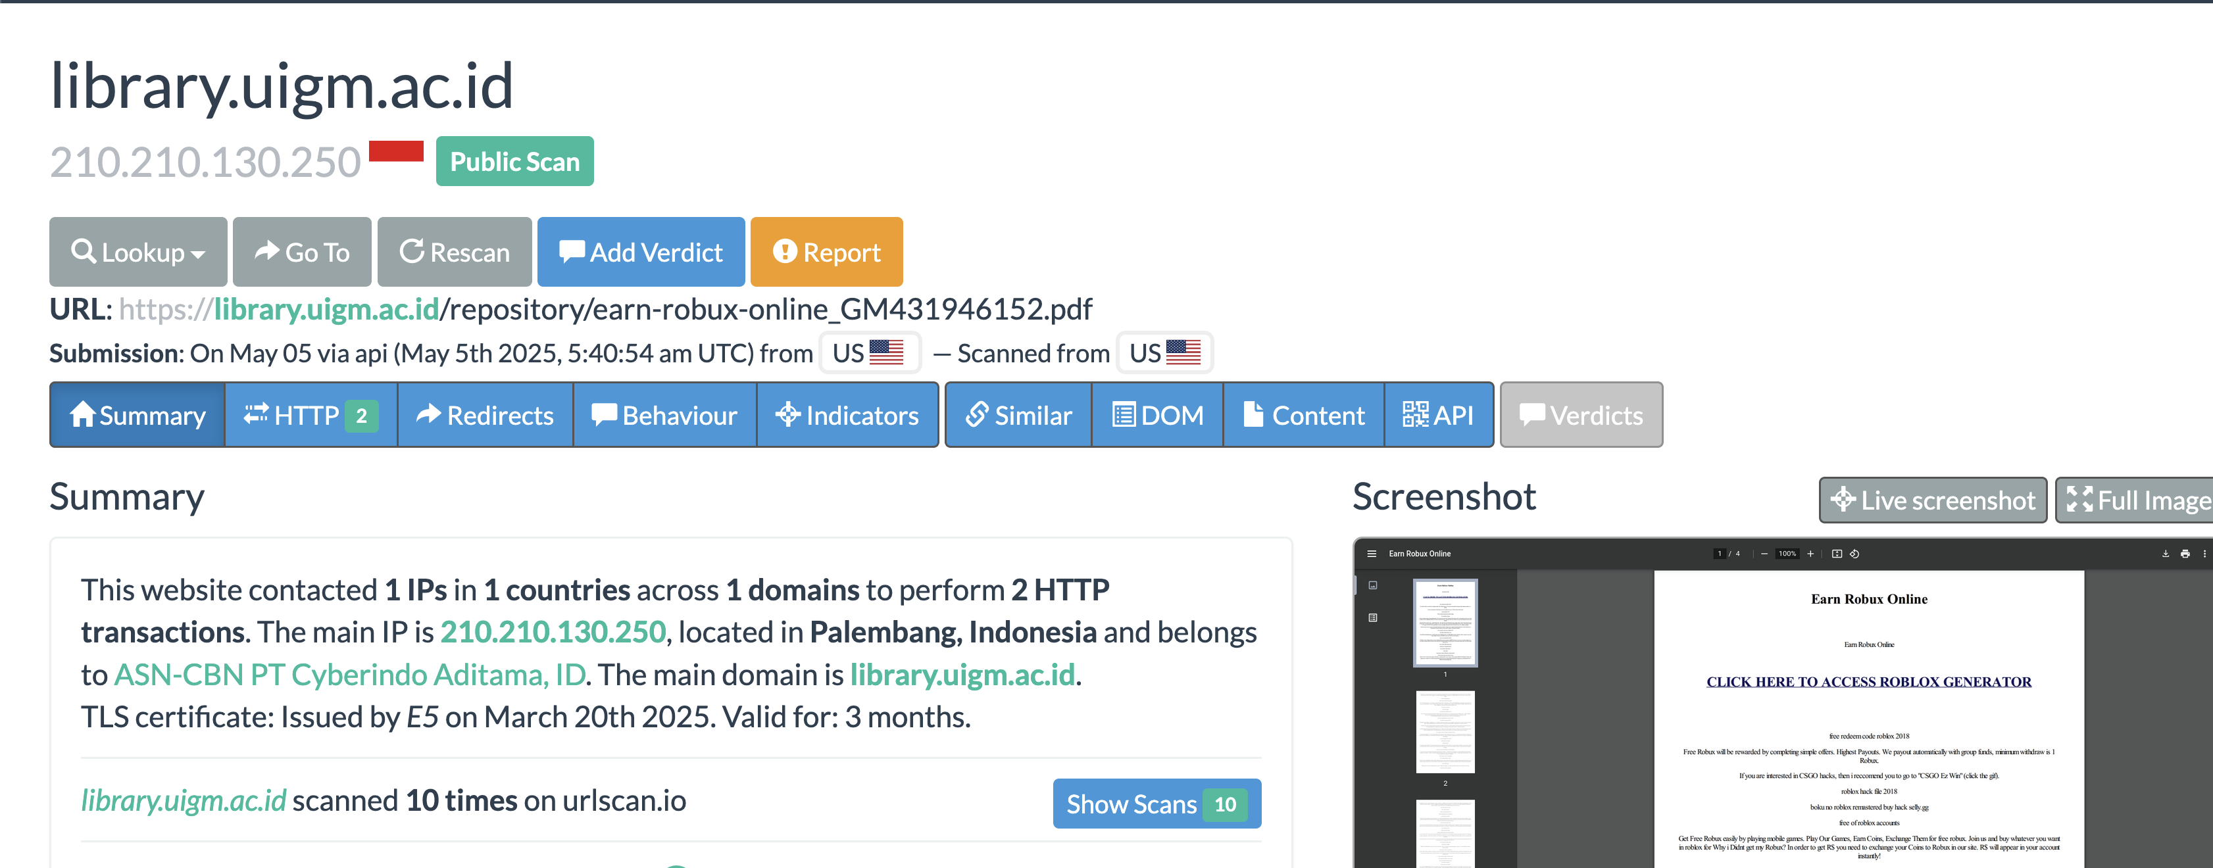2213x868 pixels.
Task: Click the Live screenshot button
Action: pos(1933,500)
